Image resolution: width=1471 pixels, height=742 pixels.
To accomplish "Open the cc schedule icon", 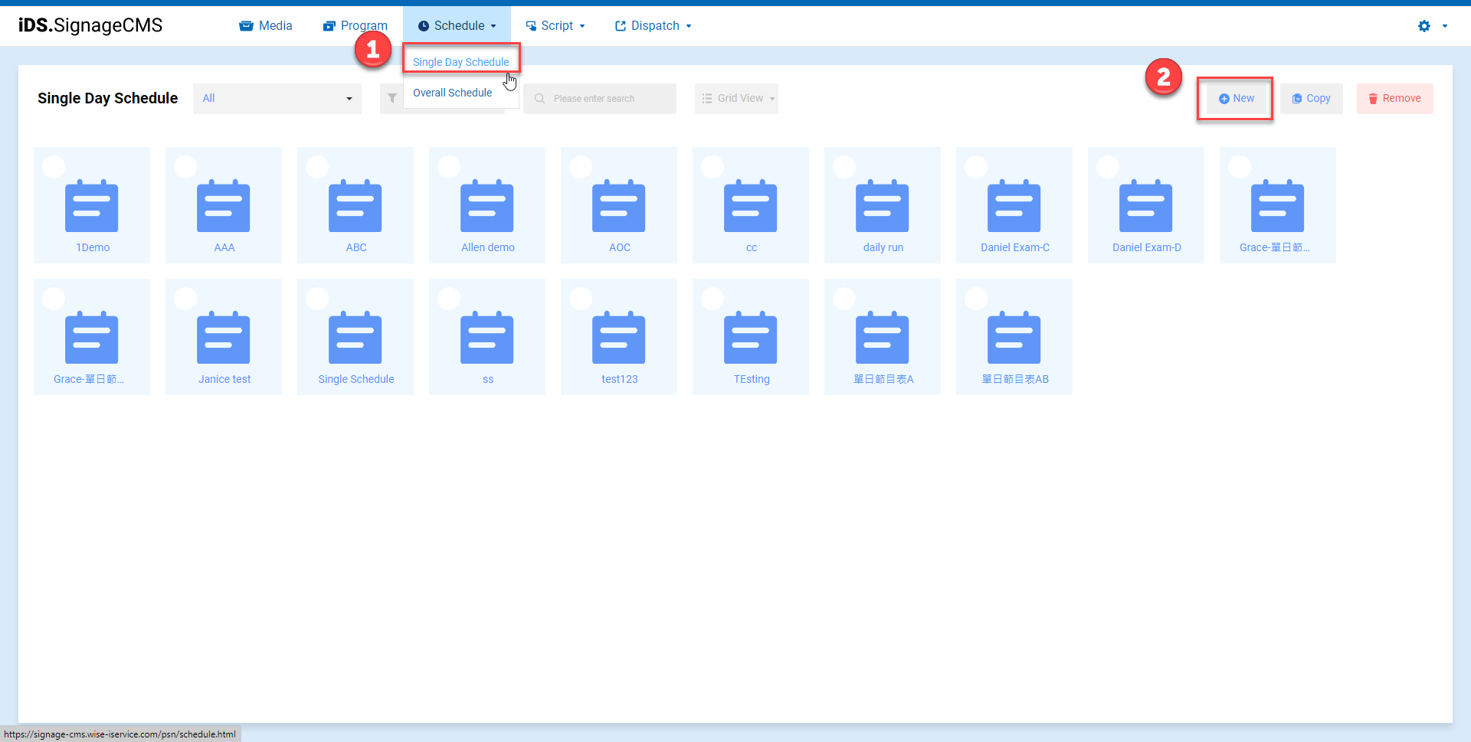I will pyautogui.click(x=751, y=206).
